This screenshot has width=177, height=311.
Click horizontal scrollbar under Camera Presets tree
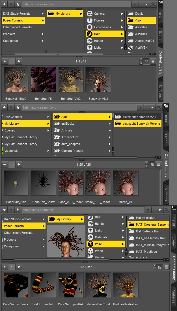tap(105, 157)
